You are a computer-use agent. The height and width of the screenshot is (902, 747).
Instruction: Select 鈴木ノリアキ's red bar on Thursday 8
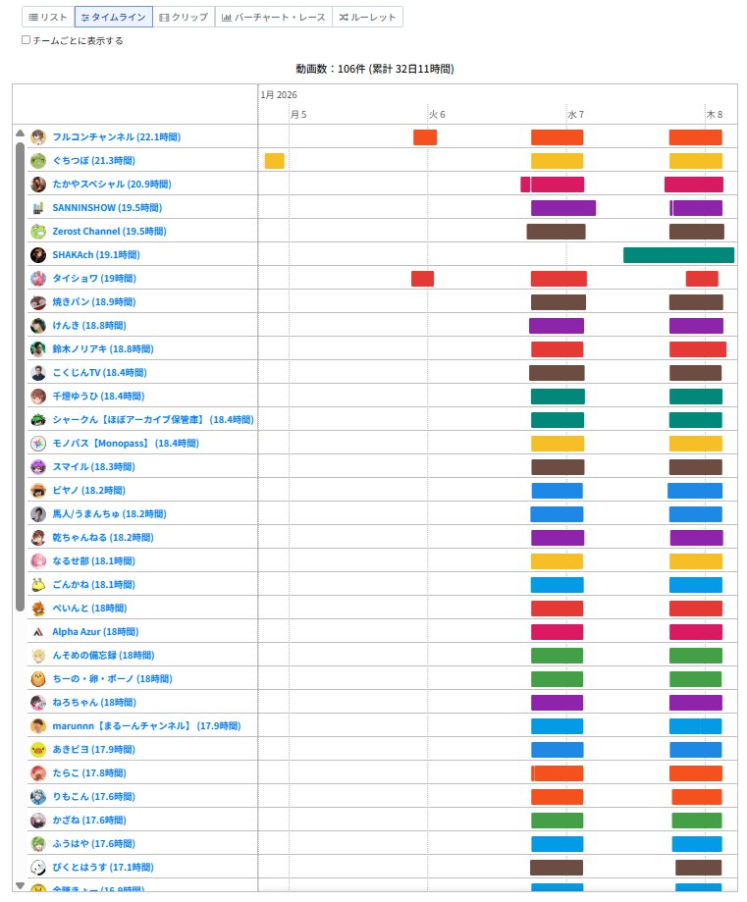[698, 349]
